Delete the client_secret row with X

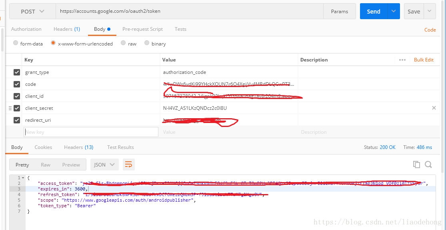click(434, 108)
